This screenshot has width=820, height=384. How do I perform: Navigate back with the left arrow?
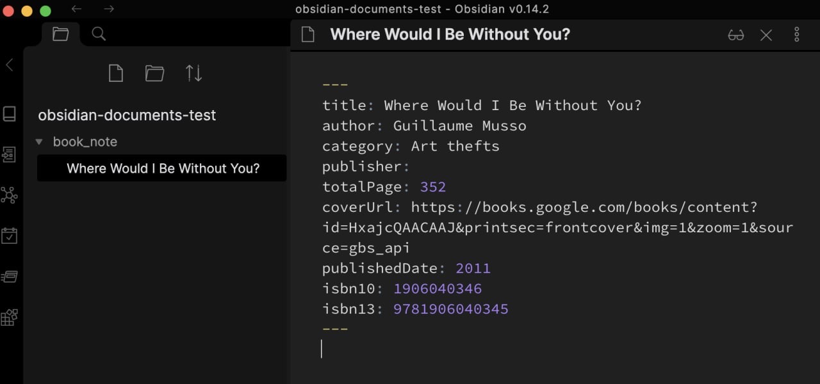(x=76, y=9)
